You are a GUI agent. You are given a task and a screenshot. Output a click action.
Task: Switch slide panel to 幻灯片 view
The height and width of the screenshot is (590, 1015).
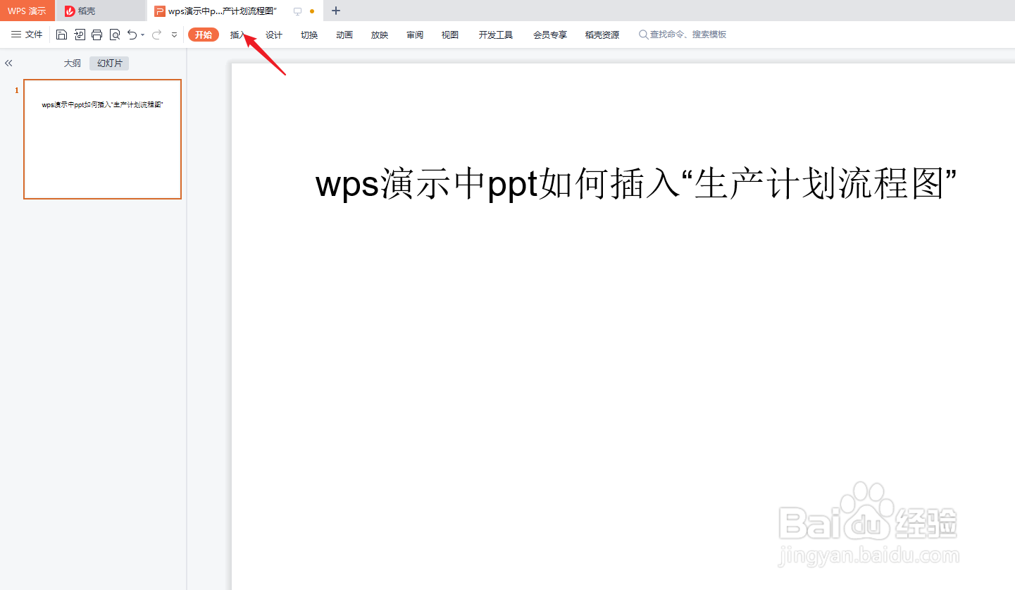click(x=109, y=63)
